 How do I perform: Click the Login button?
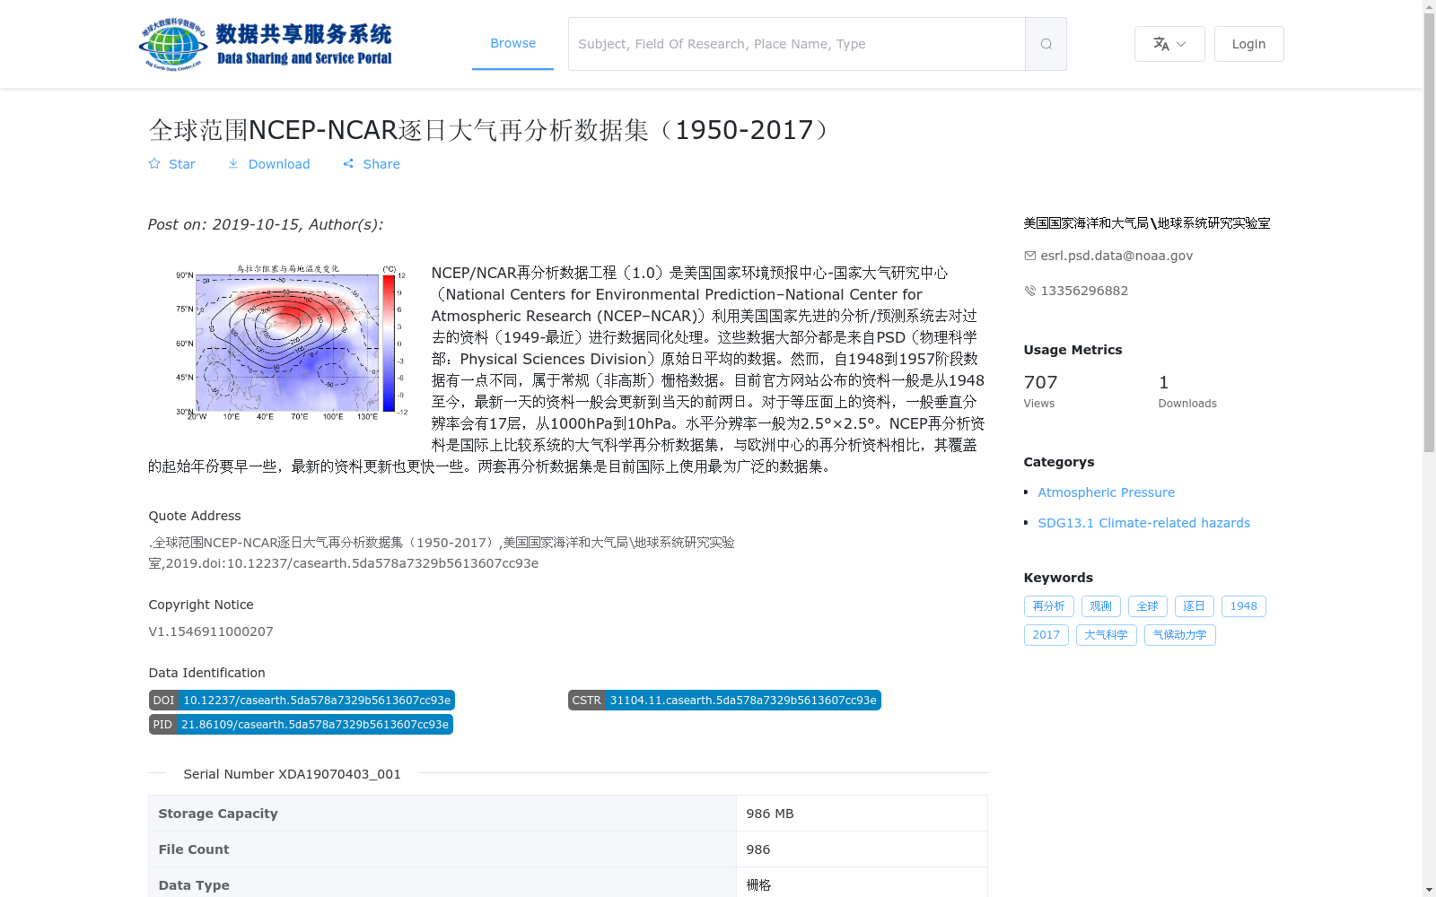(x=1248, y=44)
